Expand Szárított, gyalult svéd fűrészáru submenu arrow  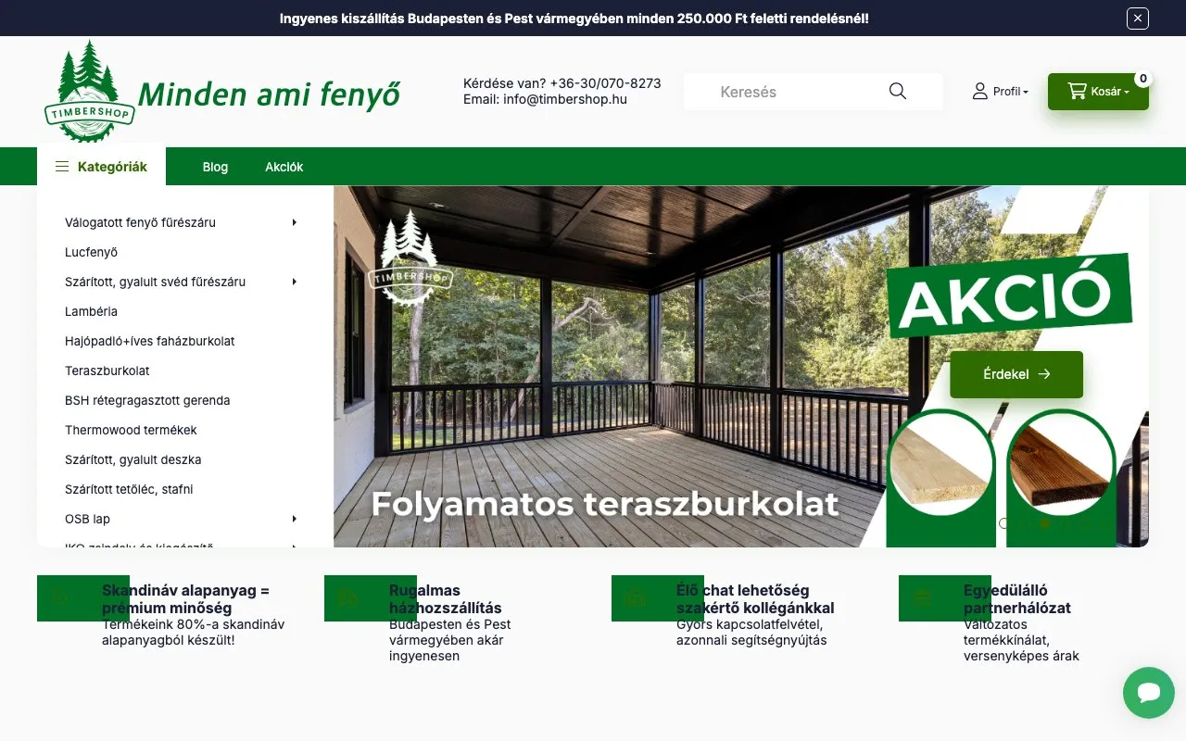tap(295, 282)
